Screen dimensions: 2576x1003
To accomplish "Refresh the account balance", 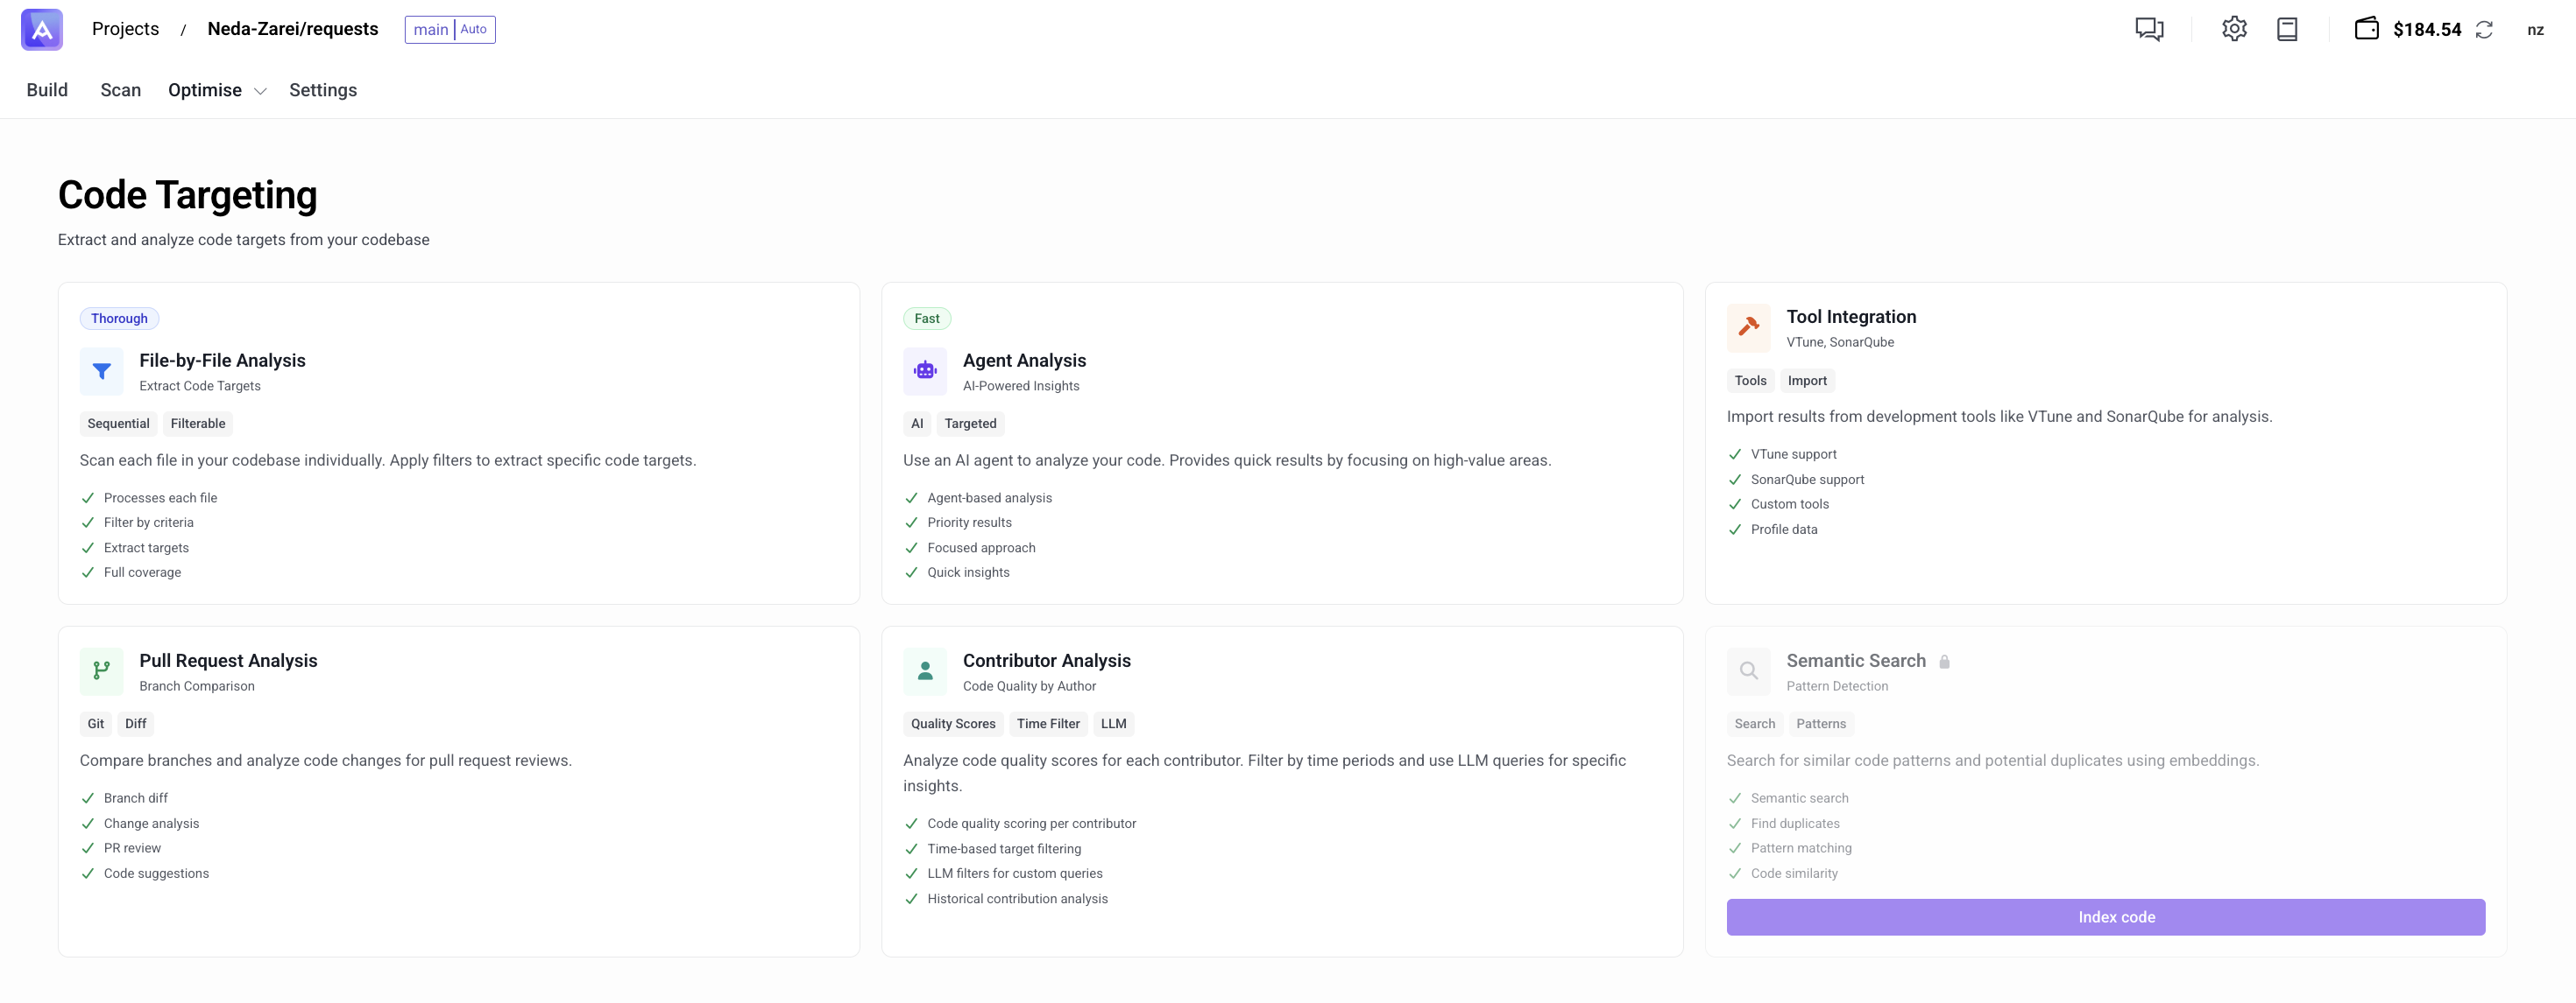I will click(x=2484, y=30).
